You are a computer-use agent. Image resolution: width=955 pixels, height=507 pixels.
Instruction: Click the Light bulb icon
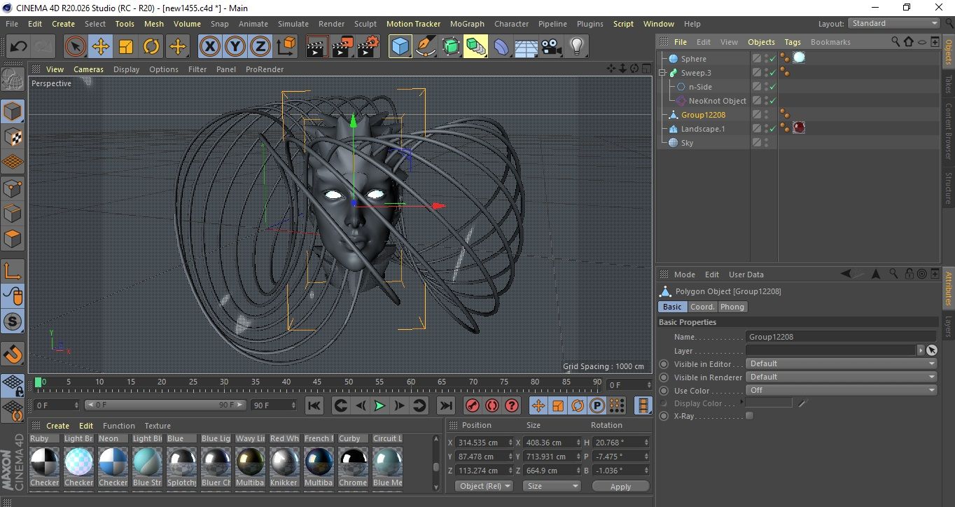[576, 47]
